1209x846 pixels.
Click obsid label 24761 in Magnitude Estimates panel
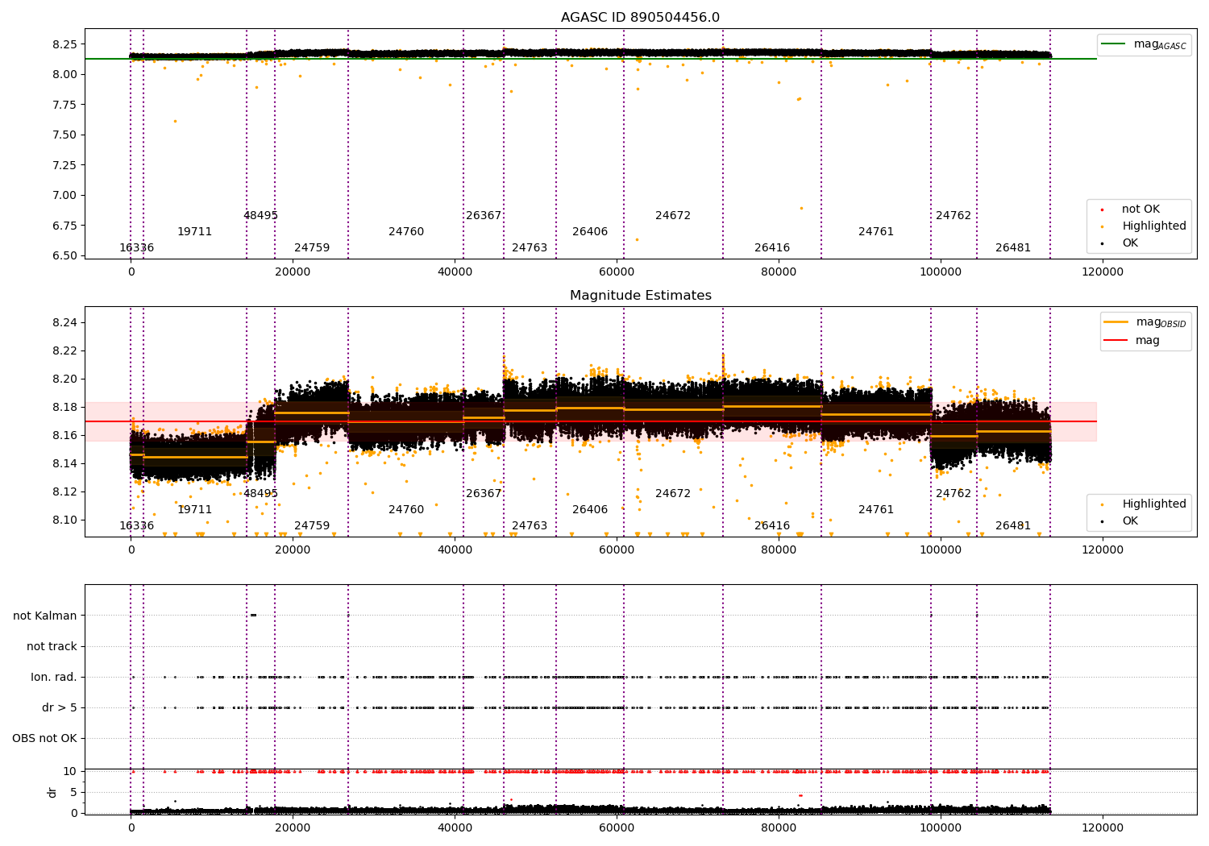coord(876,510)
